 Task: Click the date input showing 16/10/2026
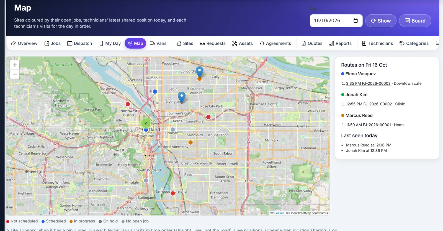click(x=336, y=21)
